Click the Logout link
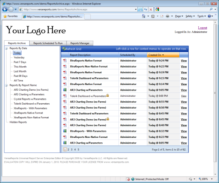Image resolution: width=219 pixels, height=183 pixels. (x=202, y=28)
